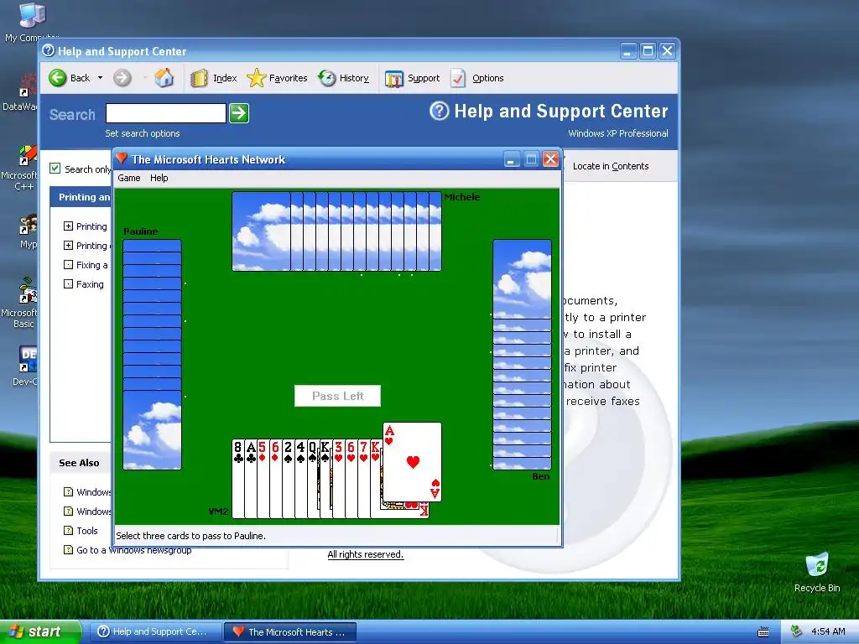Viewport: 859px width, 644px height.
Task: Open the Index in Help Center
Action: [x=214, y=78]
